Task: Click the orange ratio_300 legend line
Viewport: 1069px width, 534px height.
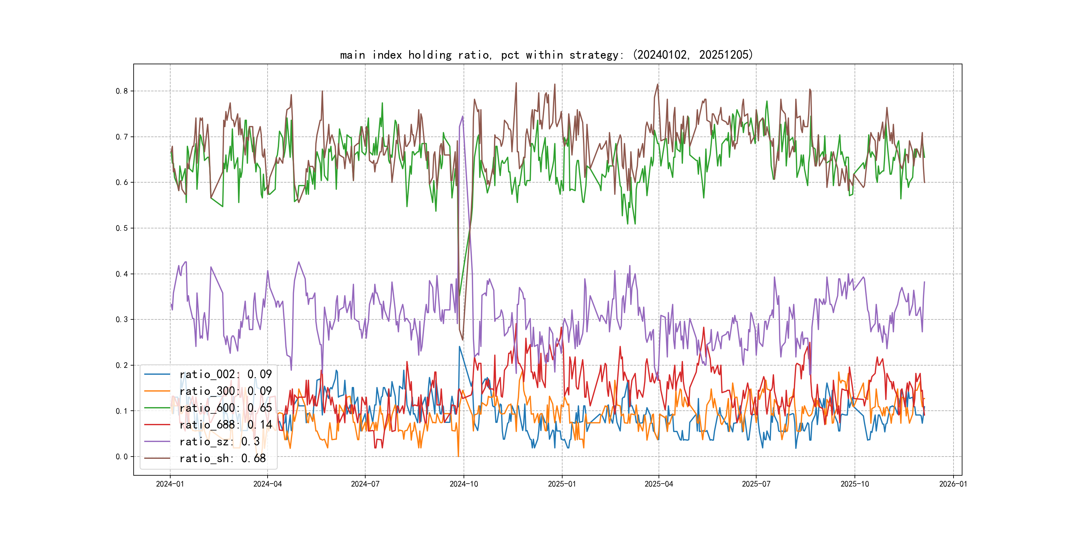Action: coord(157,391)
